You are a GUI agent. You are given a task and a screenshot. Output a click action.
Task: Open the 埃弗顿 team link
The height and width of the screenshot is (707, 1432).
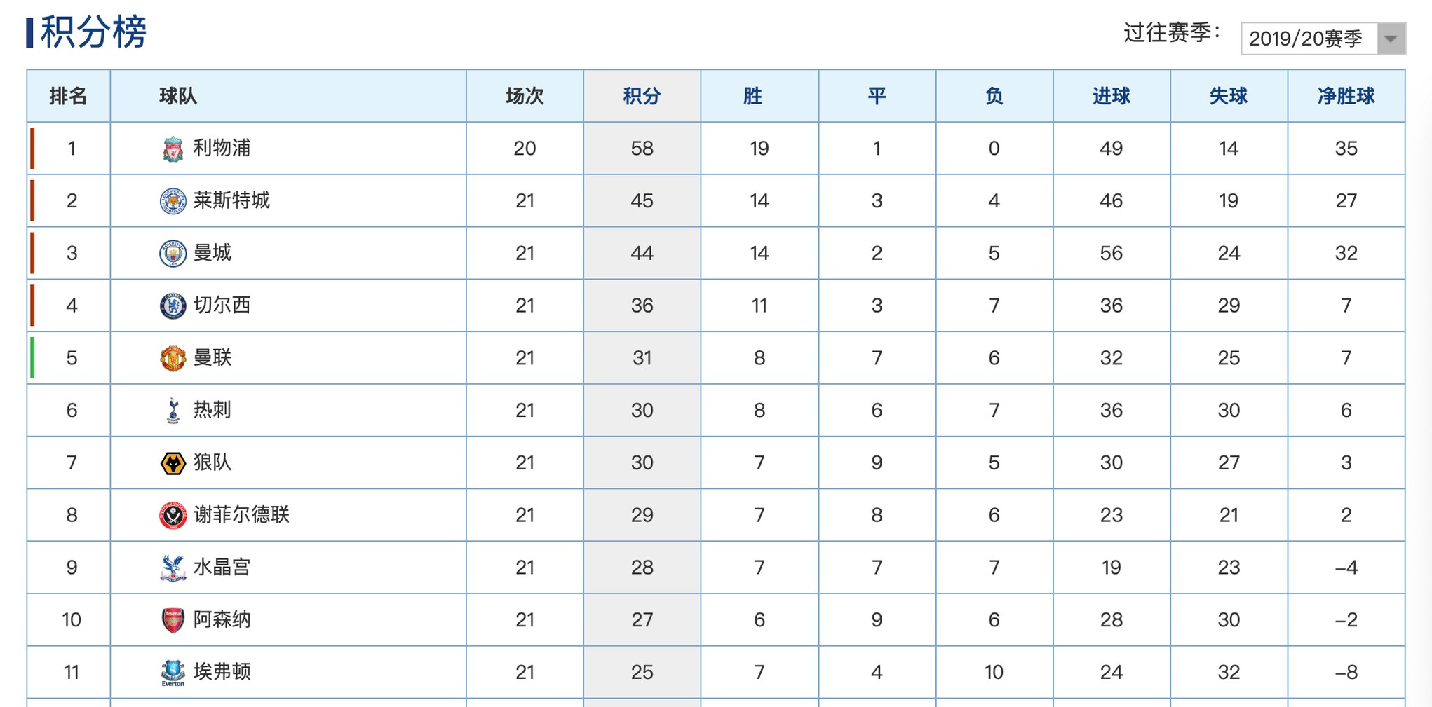[222, 673]
